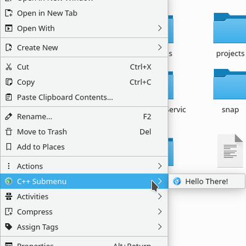Expand the Create New submenu arrow
The height and width of the screenshot is (246, 246).
click(160, 47)
